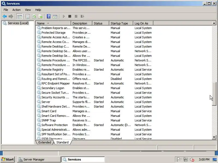Select Services (Local) tree node
This screenshot has height=163, width=218.
click(18, 23)
